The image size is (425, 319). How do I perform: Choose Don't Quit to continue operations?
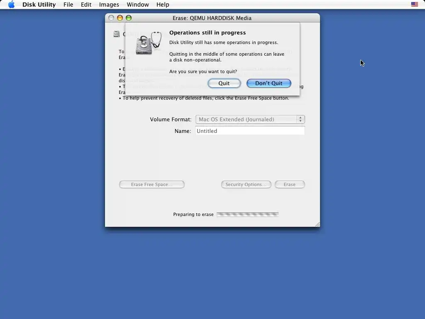tap(269, 83)
